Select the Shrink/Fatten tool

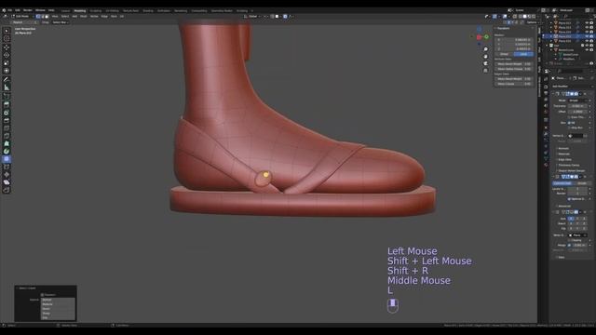(x=7, y=175)
